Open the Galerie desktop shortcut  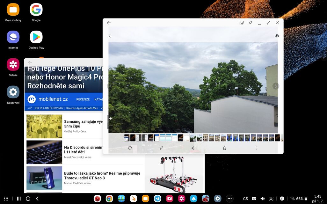click(13, 65)
